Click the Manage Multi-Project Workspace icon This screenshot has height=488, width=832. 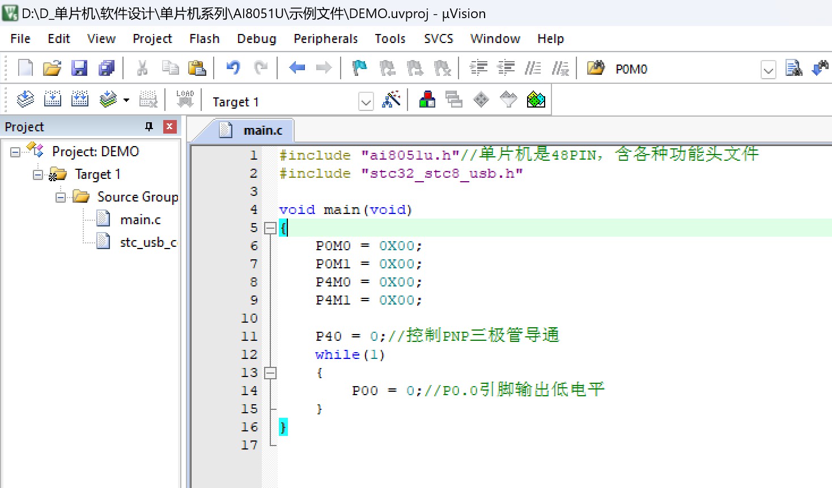coord(454,100)
